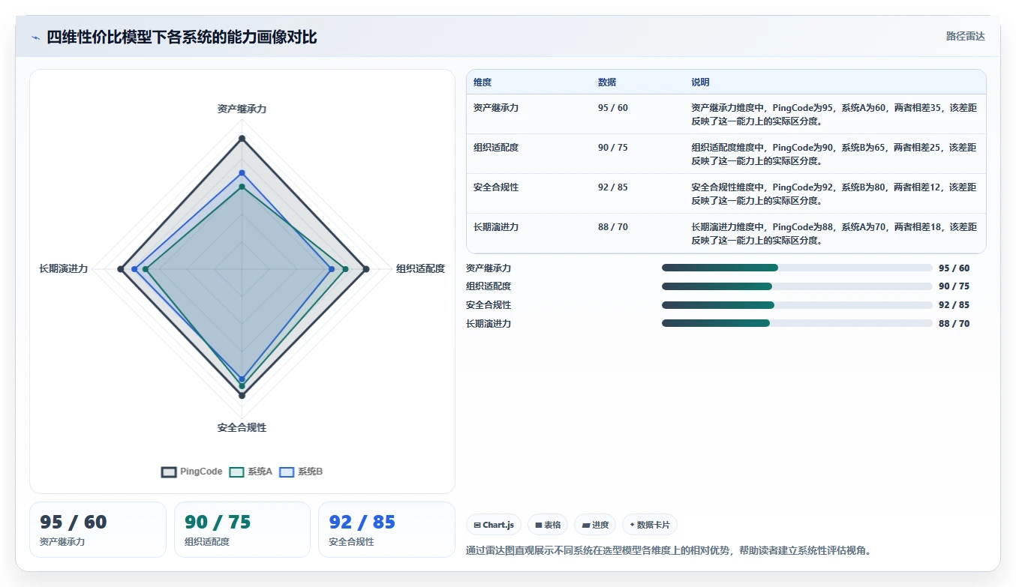Viewport: 1016px width, 587px height.
Task: Click the description mentioning 两者相差25
Action: [x=834, y=154]
